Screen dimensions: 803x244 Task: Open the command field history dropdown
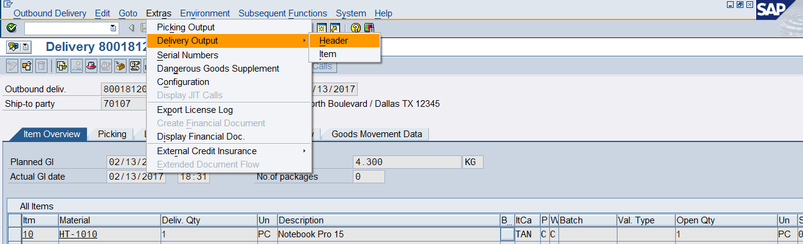[113, 29]
